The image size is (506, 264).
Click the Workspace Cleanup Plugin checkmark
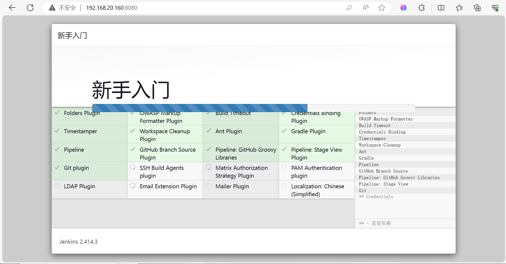click(133, 131)
